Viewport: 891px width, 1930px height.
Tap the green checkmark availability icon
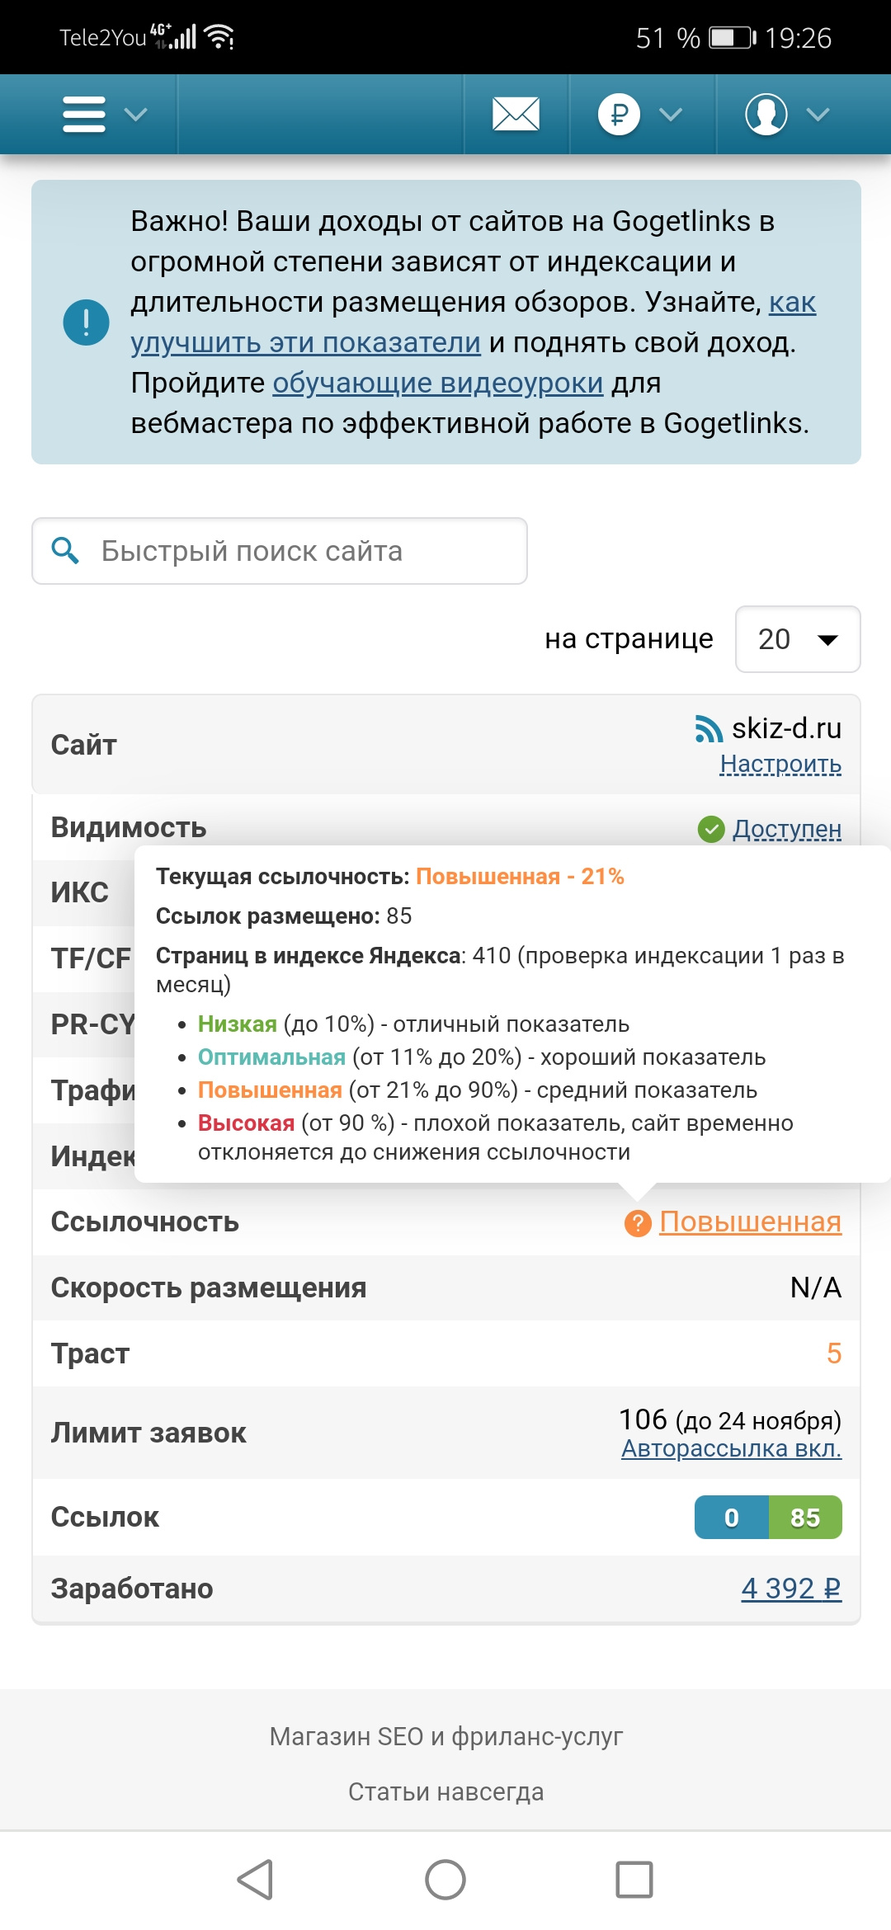pyautogui.click(x=710, y=829)
